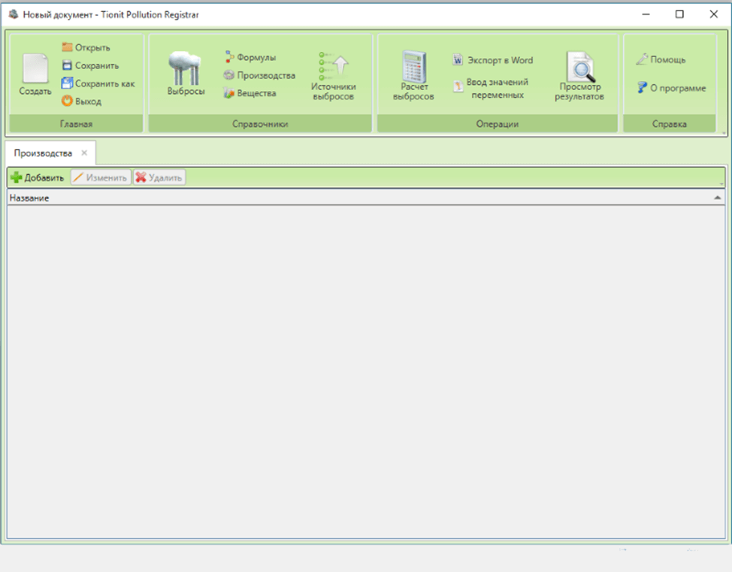Exit the program via Выход
This screenshot has height=572, width=732.
click(x=81, y=101)
